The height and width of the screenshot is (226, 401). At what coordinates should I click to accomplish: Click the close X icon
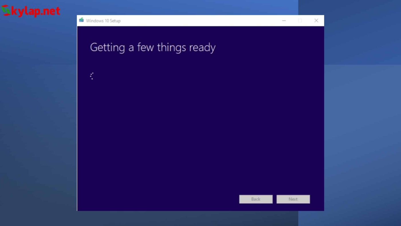pos(316,20)
